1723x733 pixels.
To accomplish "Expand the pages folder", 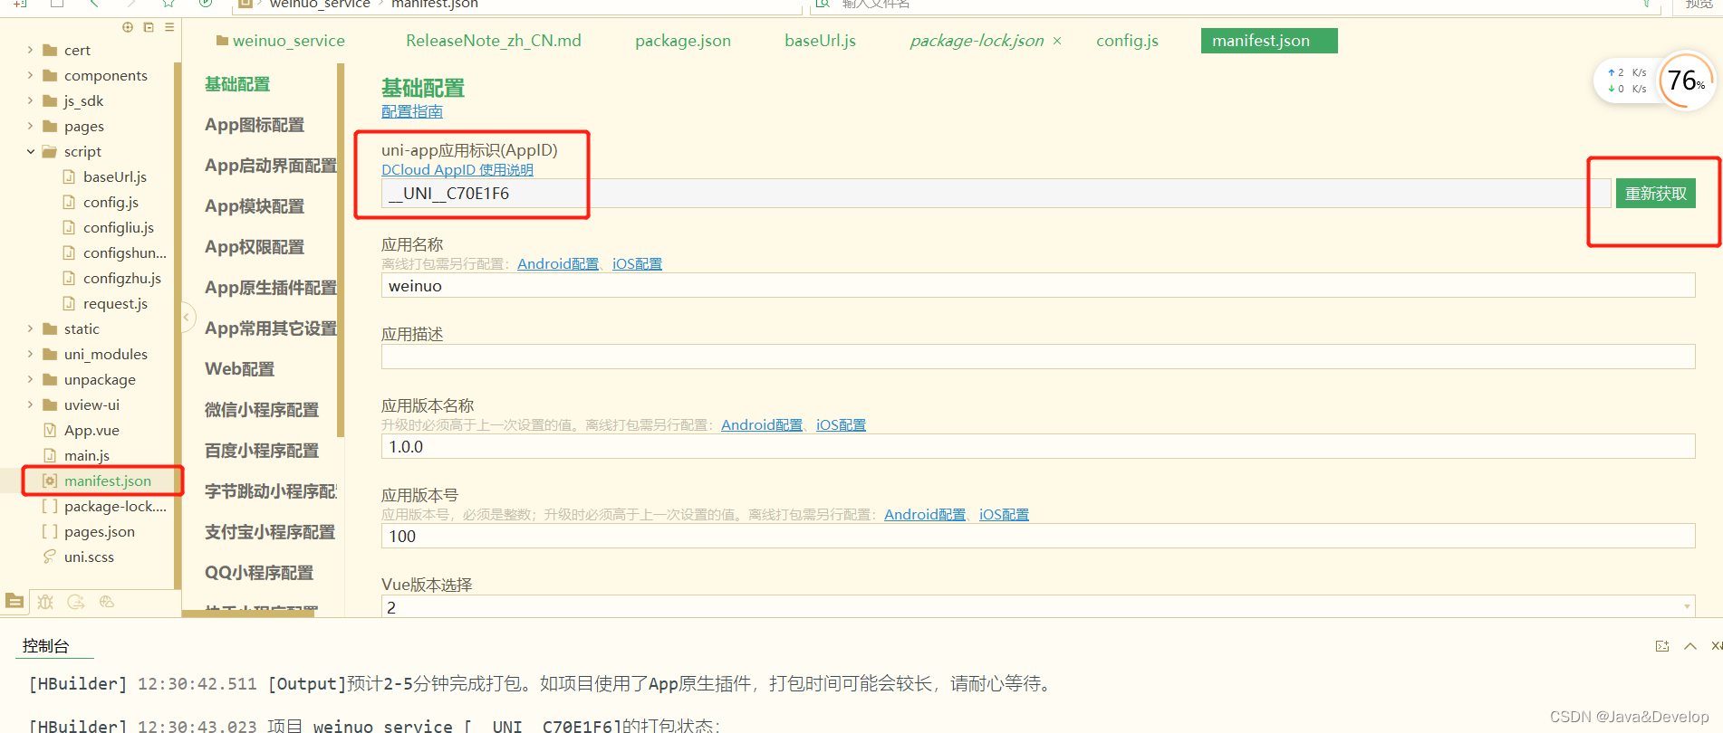I will point(31,126).
